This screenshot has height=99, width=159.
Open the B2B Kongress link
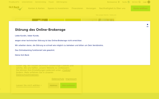tap(62, 2)
